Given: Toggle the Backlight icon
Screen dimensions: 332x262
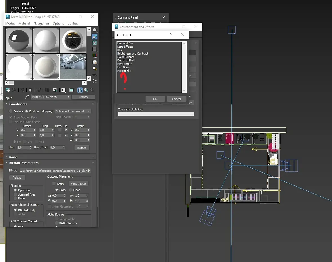Looking at the screenshot, I should 95,36.
